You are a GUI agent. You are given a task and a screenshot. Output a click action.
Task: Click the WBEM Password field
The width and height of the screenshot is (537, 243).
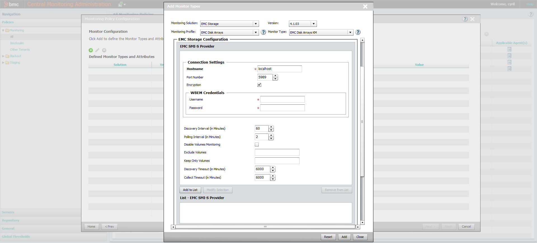(282, 108)
